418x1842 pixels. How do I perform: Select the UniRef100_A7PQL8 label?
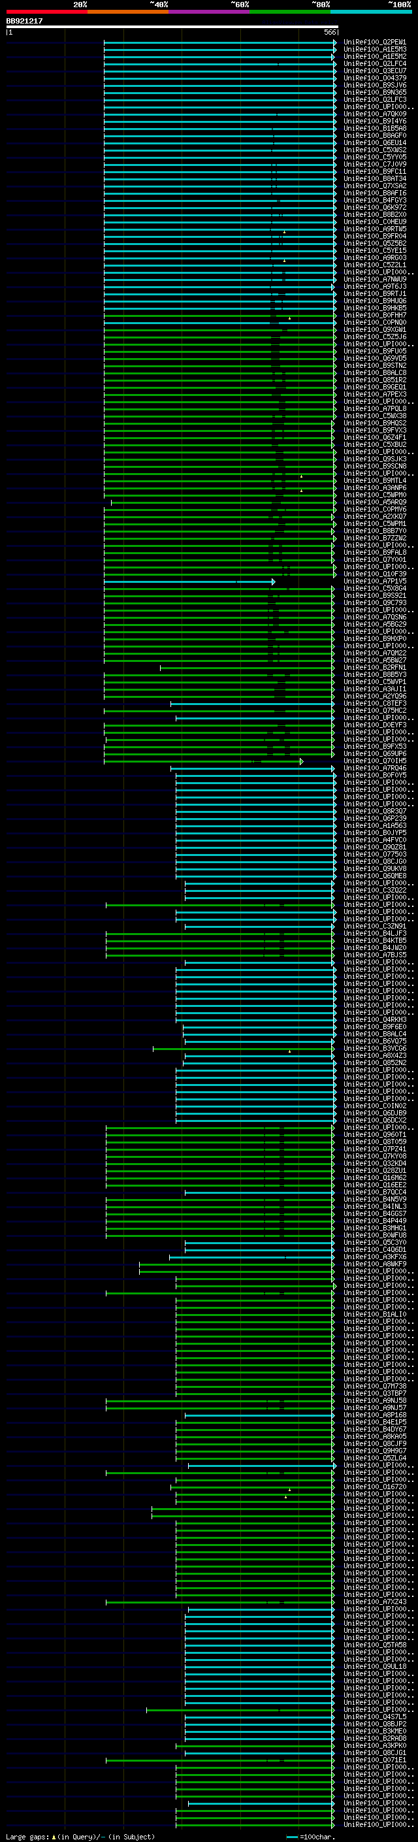(x=374, y=409)
